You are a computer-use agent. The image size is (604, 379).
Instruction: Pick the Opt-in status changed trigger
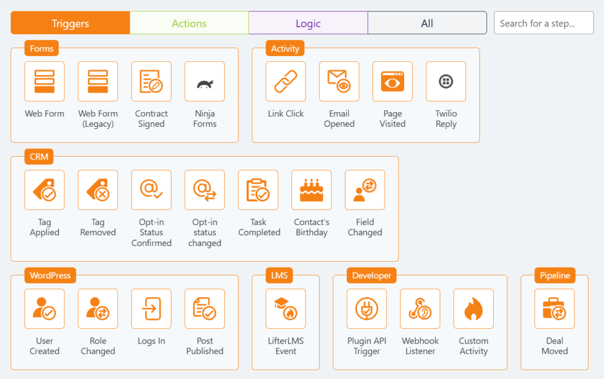(205, 190)
